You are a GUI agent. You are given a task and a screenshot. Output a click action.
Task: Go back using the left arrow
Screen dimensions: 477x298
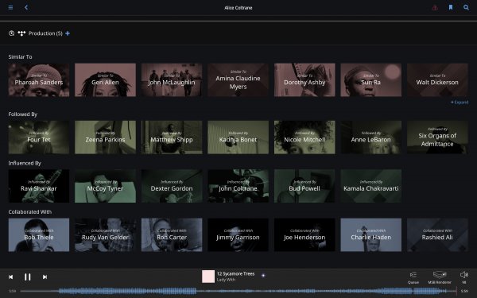[26, 7]
